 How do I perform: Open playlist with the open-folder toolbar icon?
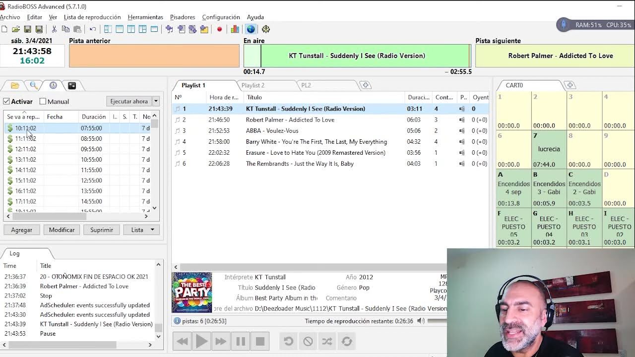[x=16, y=29]
